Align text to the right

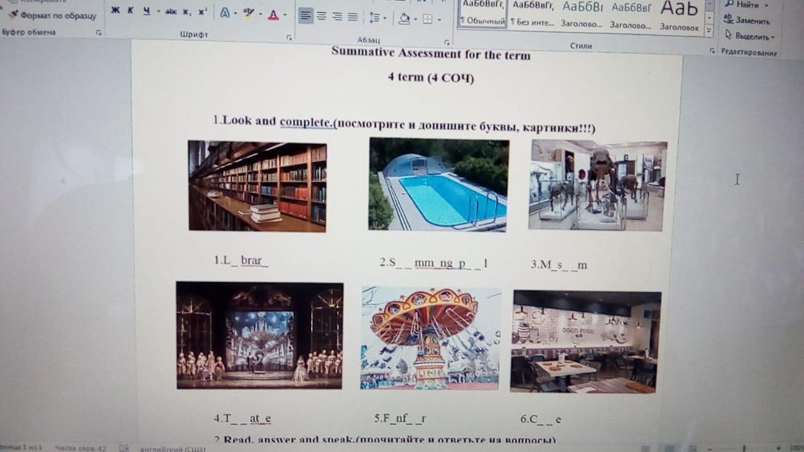pos(337,17)
